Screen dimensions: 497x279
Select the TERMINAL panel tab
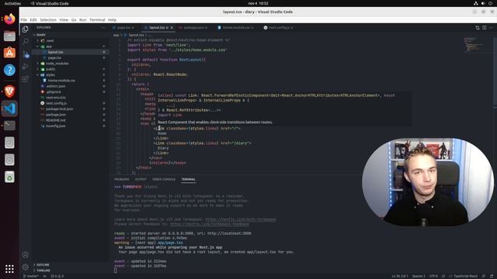[188, 179]
